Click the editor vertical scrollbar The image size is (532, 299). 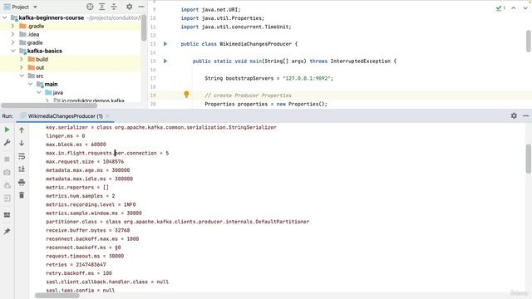tap(529, 41)
